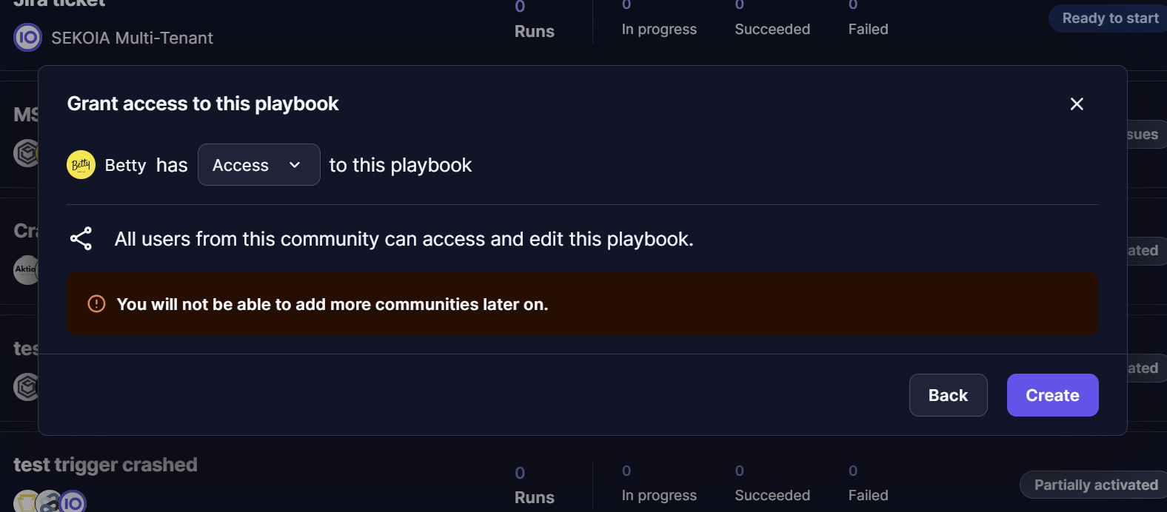Click the share network icon
1167x512 pixels.
(x=81, y=238)
